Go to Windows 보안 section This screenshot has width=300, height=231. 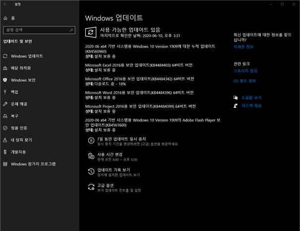pyautogui.click(x=23, y=80)
